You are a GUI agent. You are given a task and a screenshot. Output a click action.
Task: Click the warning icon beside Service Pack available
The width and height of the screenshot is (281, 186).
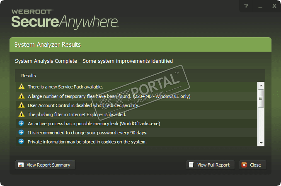point(22,86)
